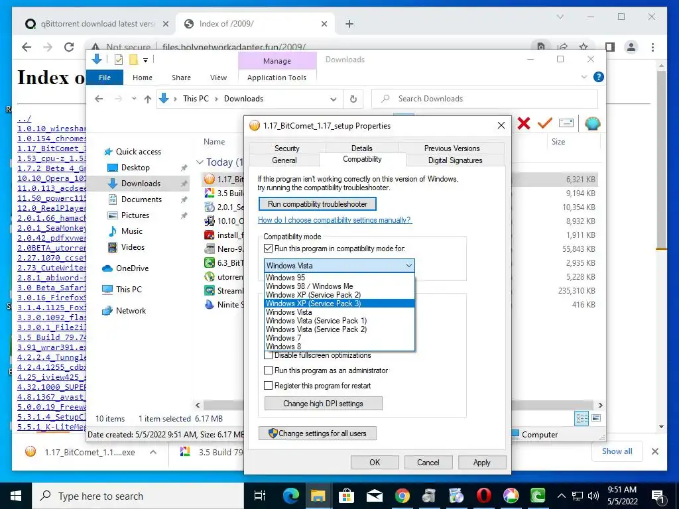Choose Windows 95 from the list
The width and height of the screenshot is (679, 509).
(x=339, y=278)
